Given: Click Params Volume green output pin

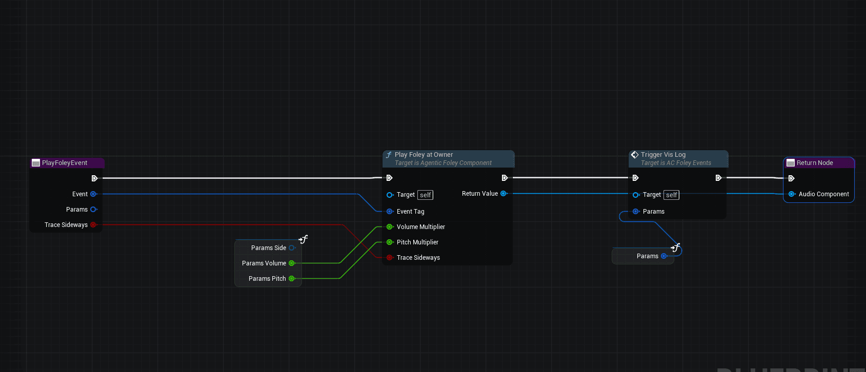Looking at the screenshot, I should [x=292, y=263].
